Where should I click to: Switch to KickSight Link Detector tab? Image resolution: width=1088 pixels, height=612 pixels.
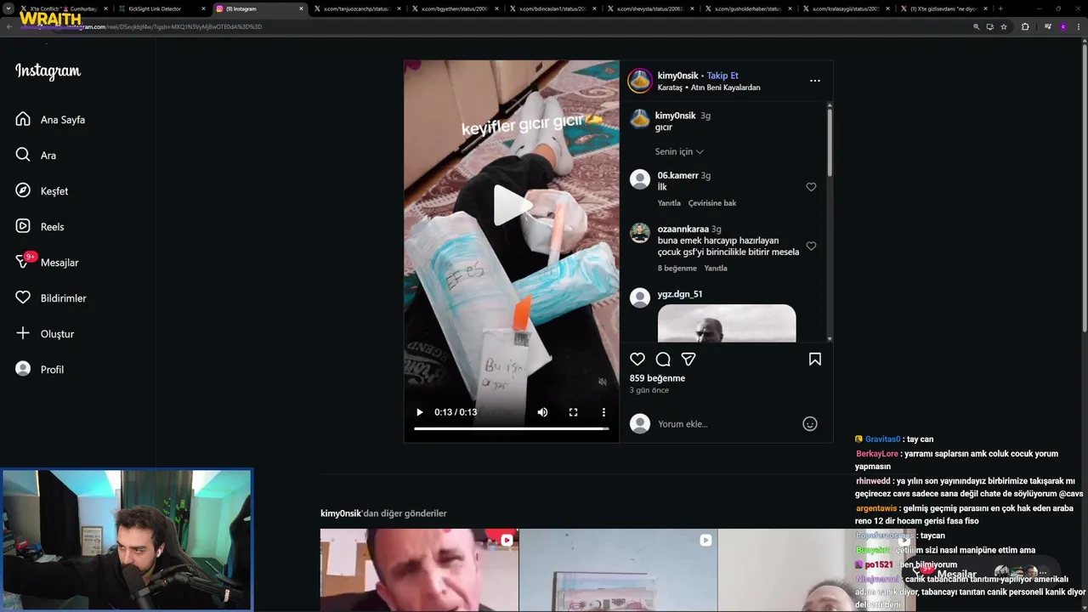click(x=160, y=8)
